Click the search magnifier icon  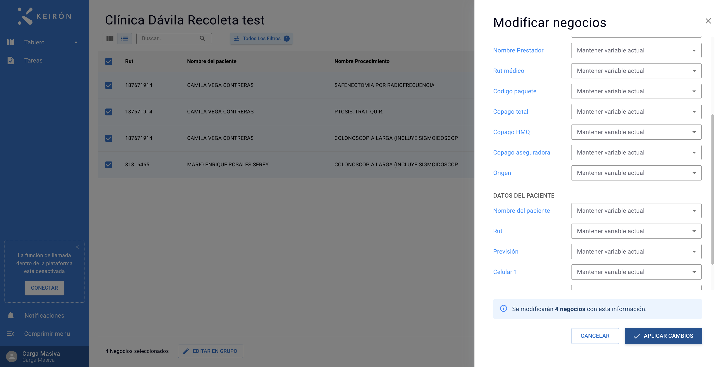202,39
